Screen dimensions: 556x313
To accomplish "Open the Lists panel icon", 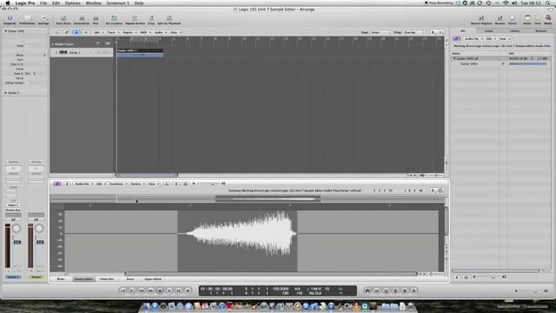I will coord(538,20).
